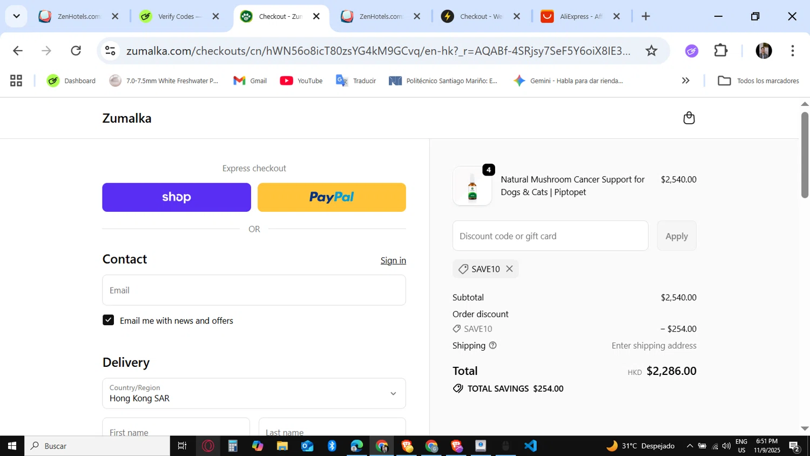Open File Explorer from the taskbar
The image size is (810, 456).
click(282, 446)
